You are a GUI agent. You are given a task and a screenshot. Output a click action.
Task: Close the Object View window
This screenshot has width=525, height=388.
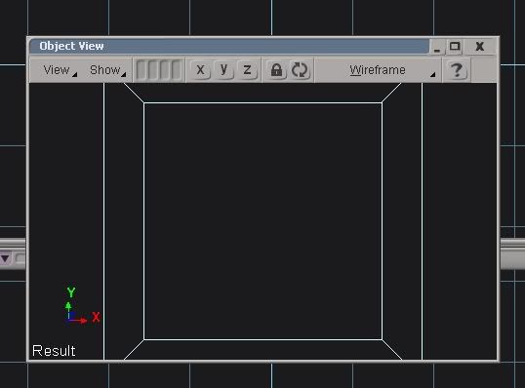click(480, 47)
